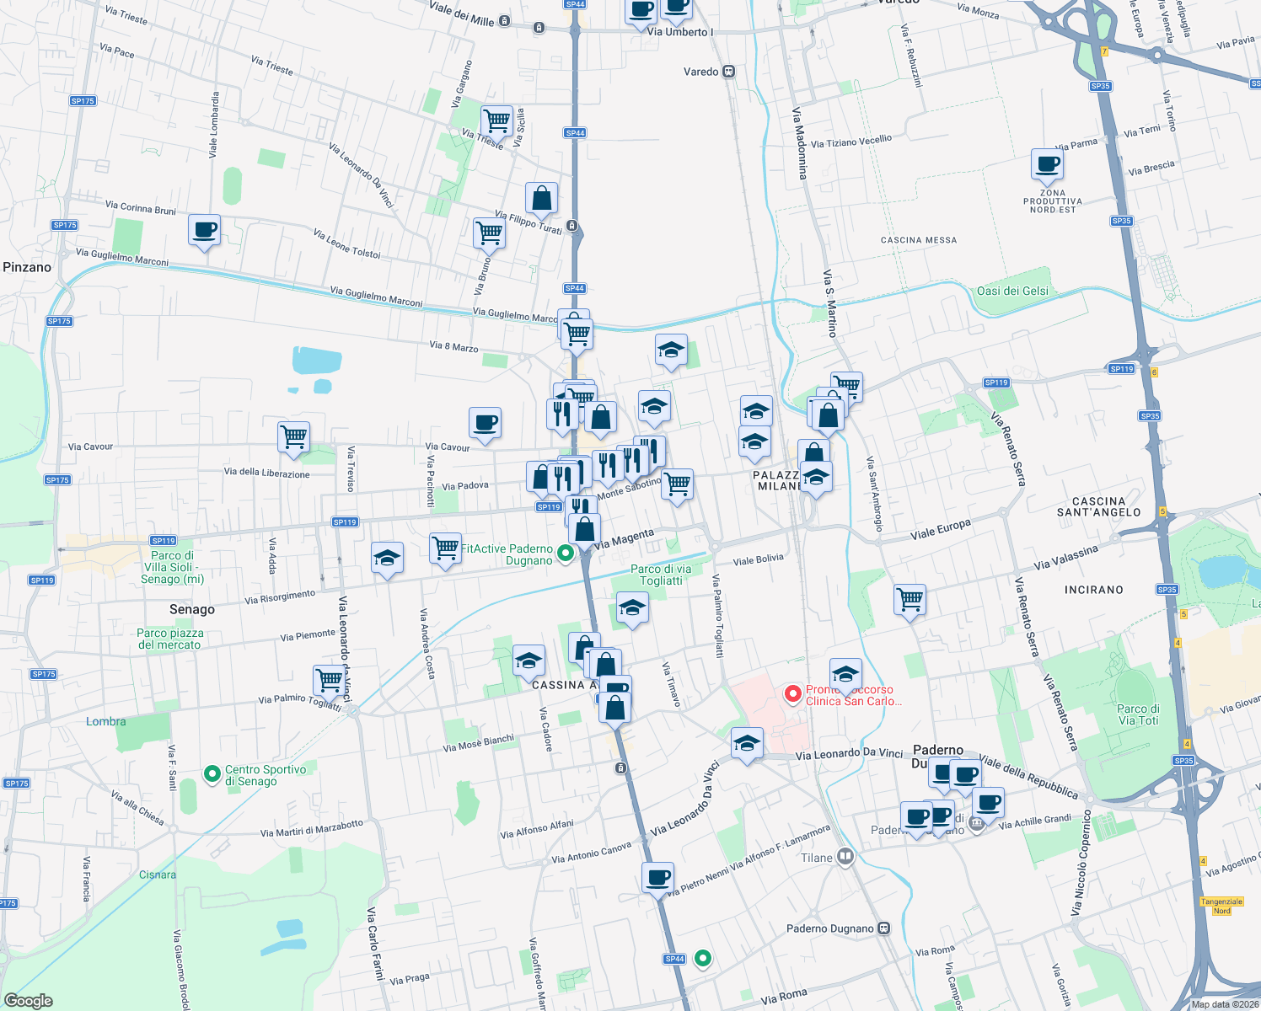
Task: Select the Tangenziale Nord road label
Action: (x=1222, y=902)
